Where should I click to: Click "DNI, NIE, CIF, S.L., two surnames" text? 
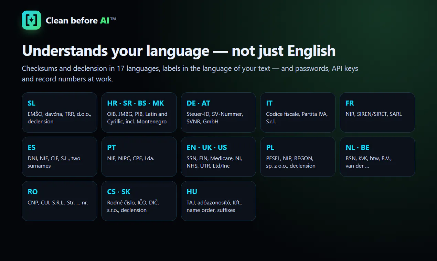[54, 162]
